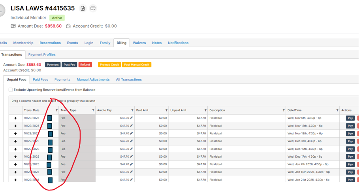
Task: Edit the amount for Nov 5th fee
Action: 132,118
